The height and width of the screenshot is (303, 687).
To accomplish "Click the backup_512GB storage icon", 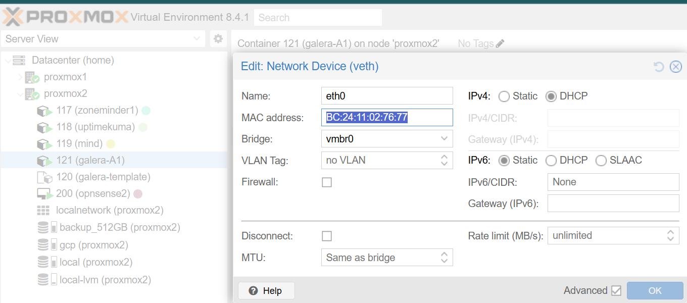I will tap(43, 228).
